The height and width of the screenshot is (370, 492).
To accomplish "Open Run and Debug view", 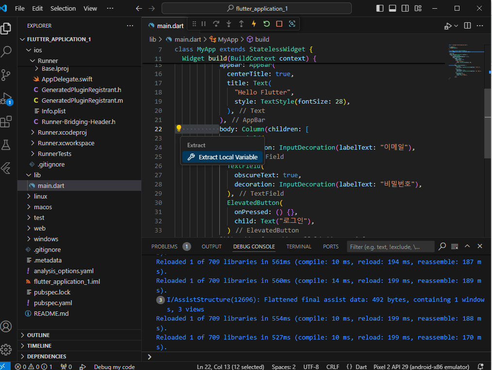I will point(6,98).
